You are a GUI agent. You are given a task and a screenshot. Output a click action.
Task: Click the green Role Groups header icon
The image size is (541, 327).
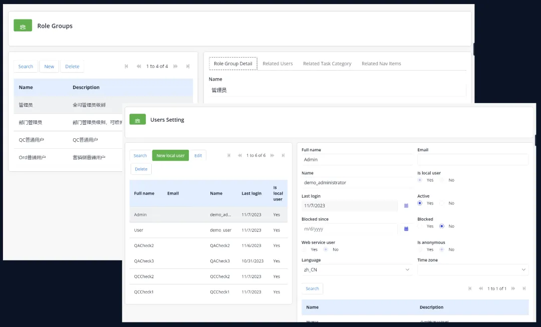point(23,26)
